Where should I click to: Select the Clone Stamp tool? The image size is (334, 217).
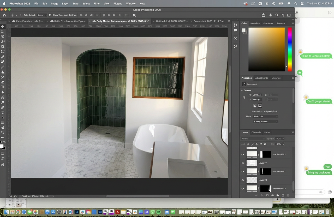pyautogui.click(x=3, y=72)
